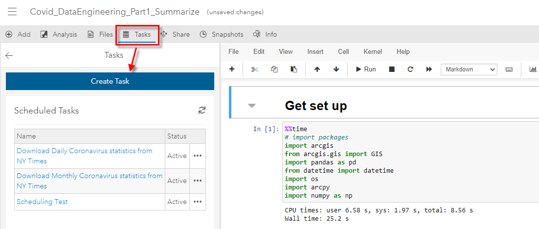539x229 pixels.
Task: Insert a cell below with plus icon
Action: coord(232,69)
